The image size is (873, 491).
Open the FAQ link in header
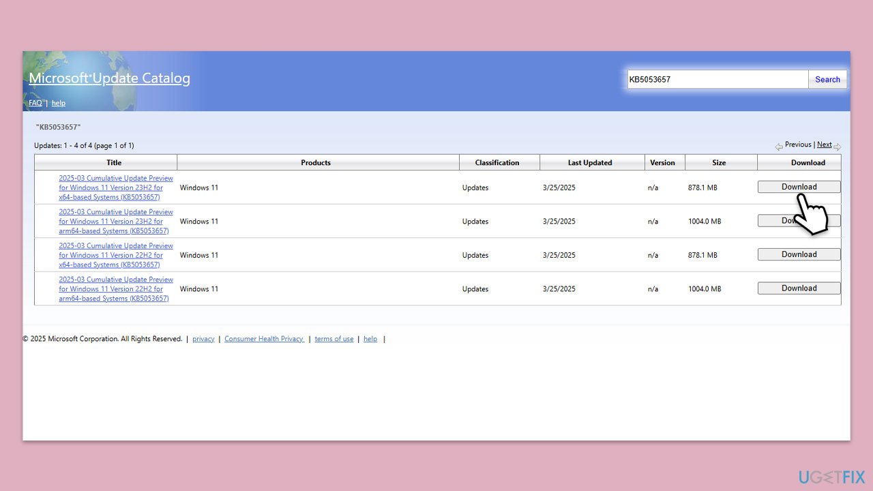click(35, 103)
